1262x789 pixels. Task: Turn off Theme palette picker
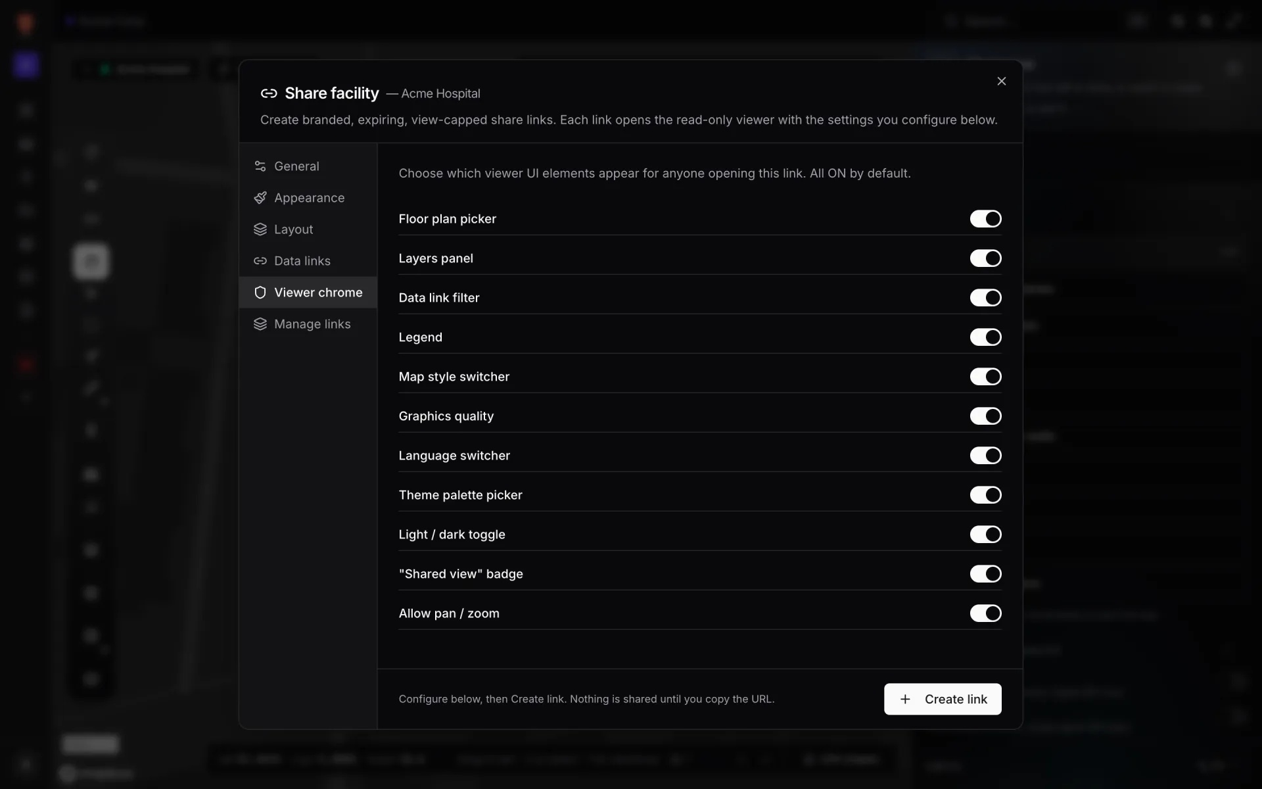pos(985,494)
